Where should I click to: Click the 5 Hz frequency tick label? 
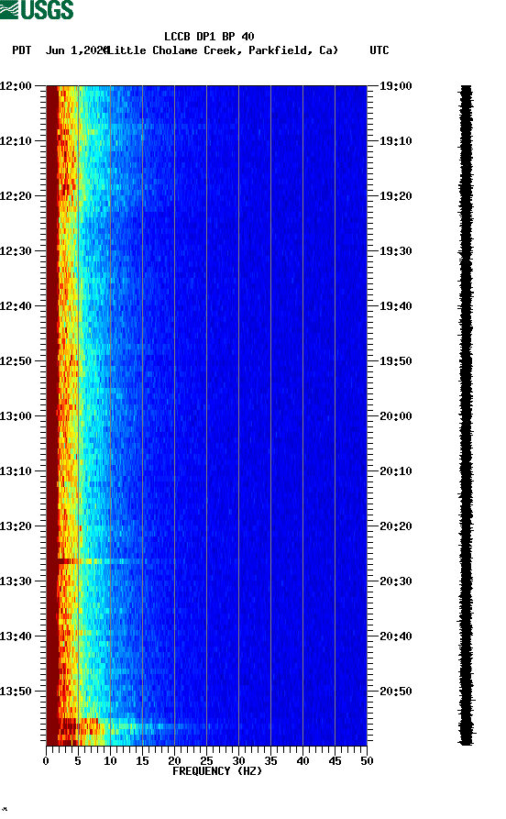click(x=78, y=761)
